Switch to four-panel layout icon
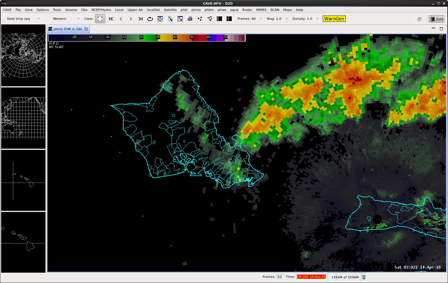Viewport: 448px width, 283px height. 229,19
